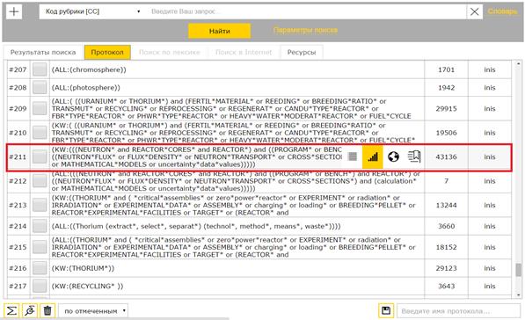Click row number #215
525x320 pixels.
pyautogui.click(x=18, y=247)
